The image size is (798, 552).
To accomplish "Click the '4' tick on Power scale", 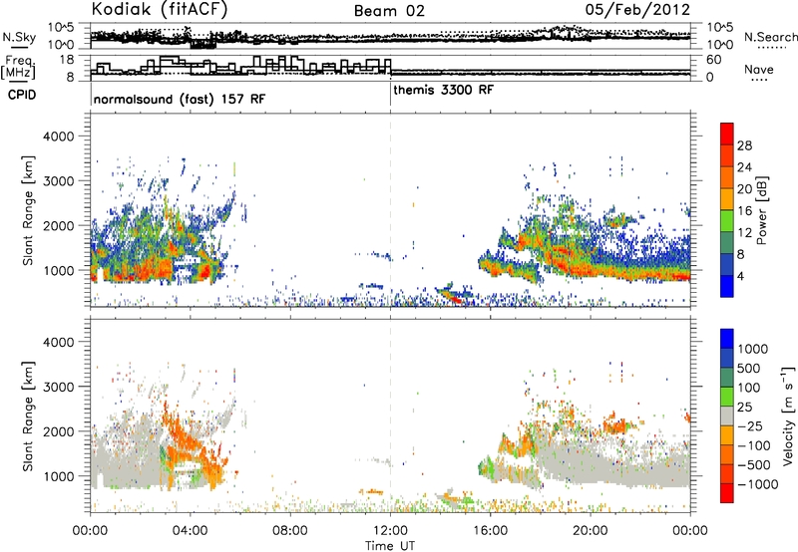I will tap(741, 276).
